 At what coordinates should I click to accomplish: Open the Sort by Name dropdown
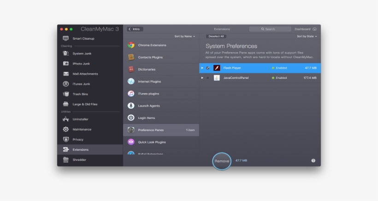click(185, 36)
